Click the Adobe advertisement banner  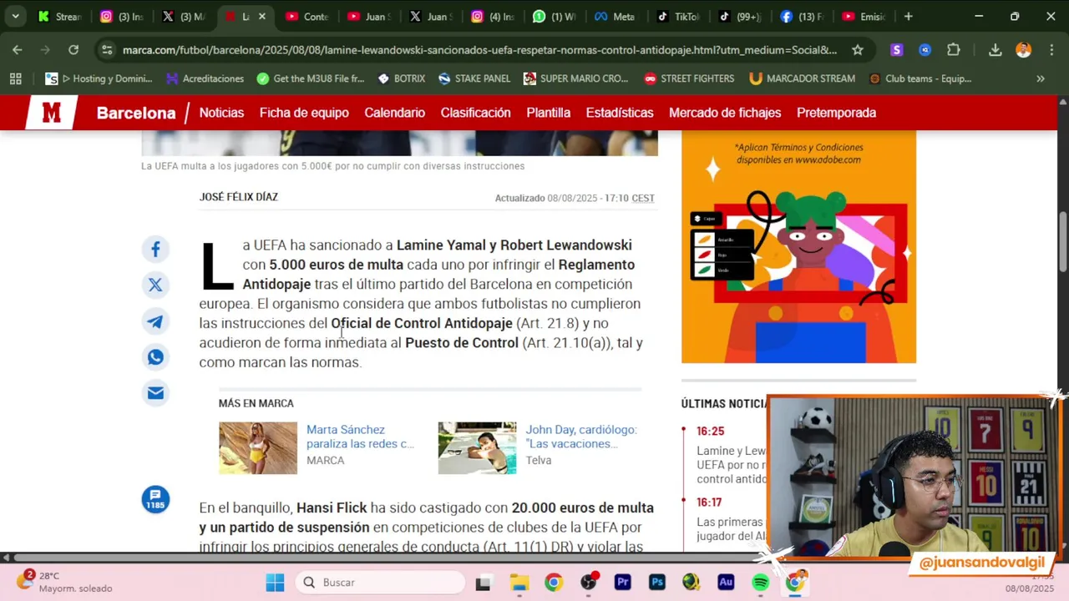798,247
